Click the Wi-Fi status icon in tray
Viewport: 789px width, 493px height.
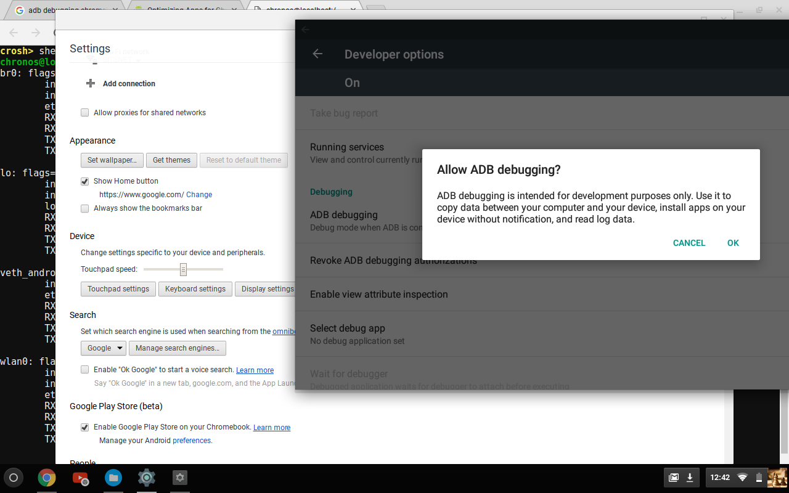pos(742,477)
